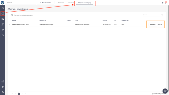Click the grid dots icon near chat
The height and width of the screenshot is (95, 169).
[x=161, y=91]
